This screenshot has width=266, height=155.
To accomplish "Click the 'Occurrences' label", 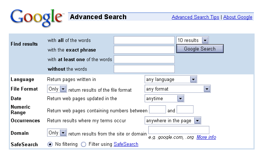I will coord(25,120).
